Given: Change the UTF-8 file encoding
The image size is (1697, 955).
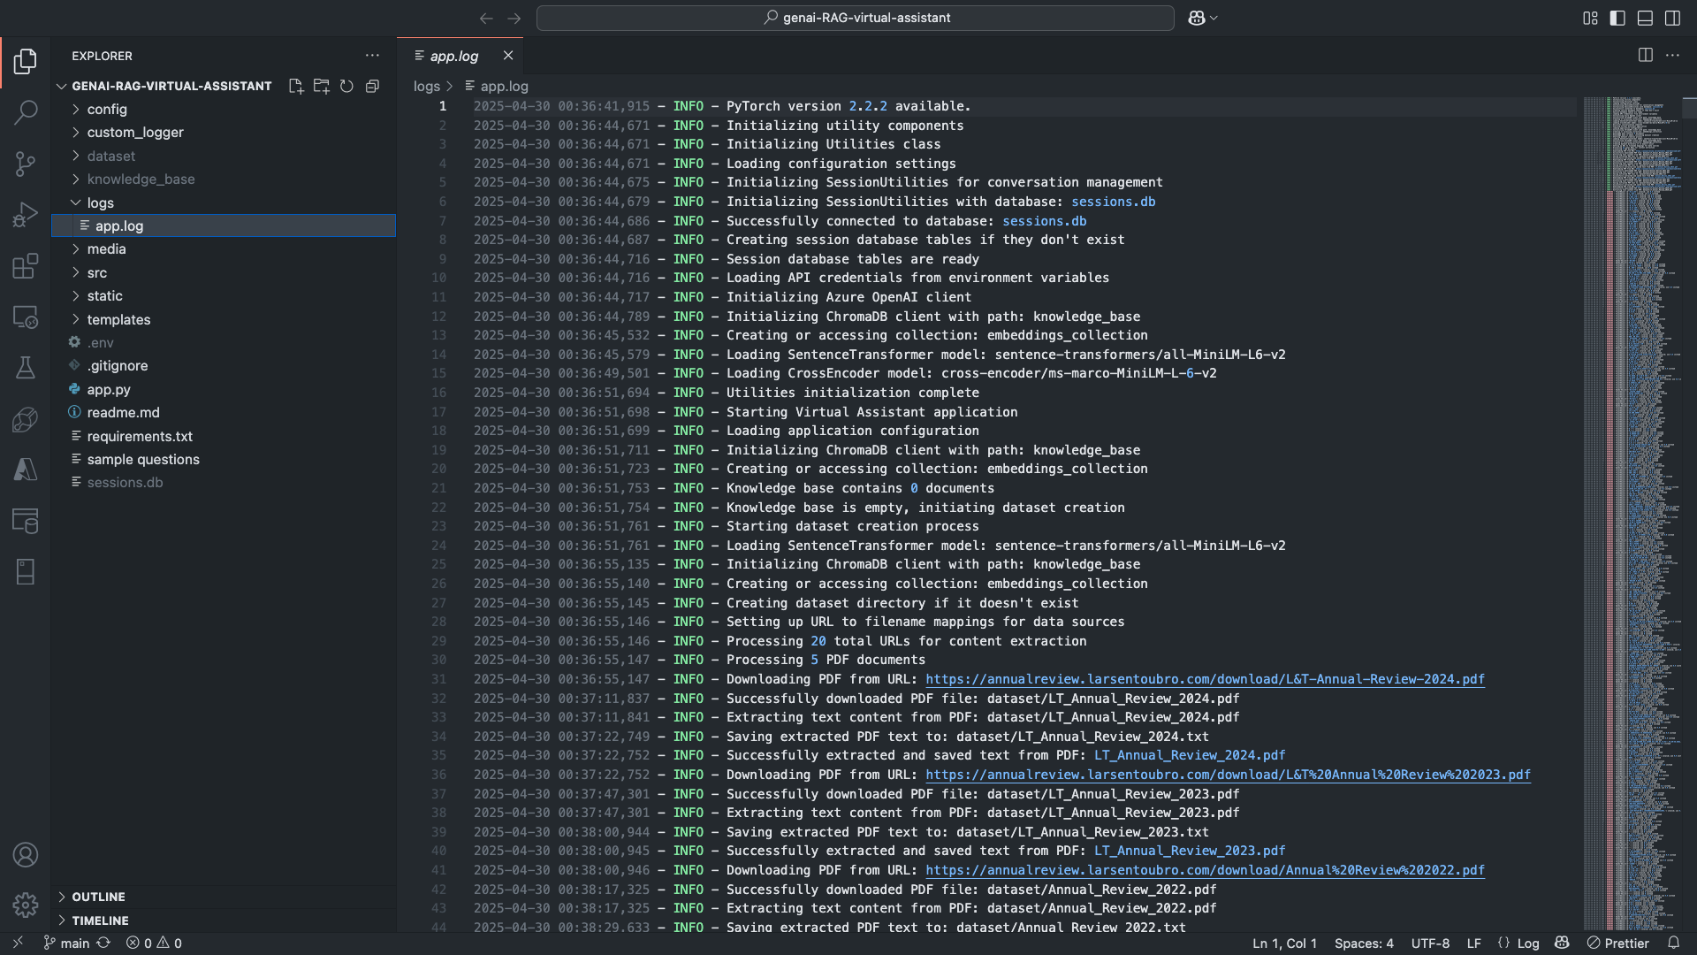Looking at the screenshot, I should click(x=1430, y=944).
